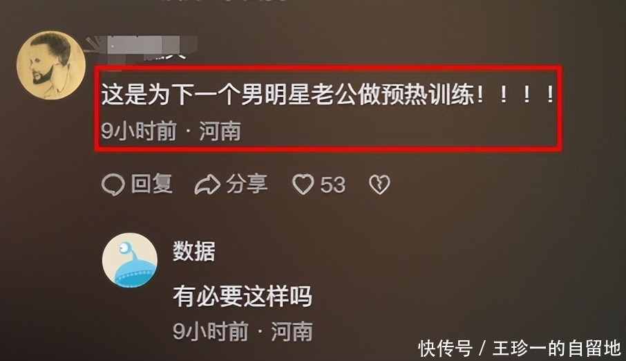Click the 分享 share label

[x=247, y=184]
